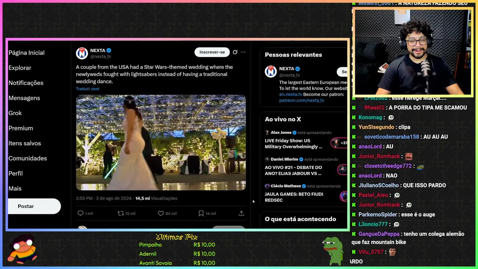This screenshot has height=269, width=478.
Task: Click username Rheel02 in chat
Action: pos(374,108)
